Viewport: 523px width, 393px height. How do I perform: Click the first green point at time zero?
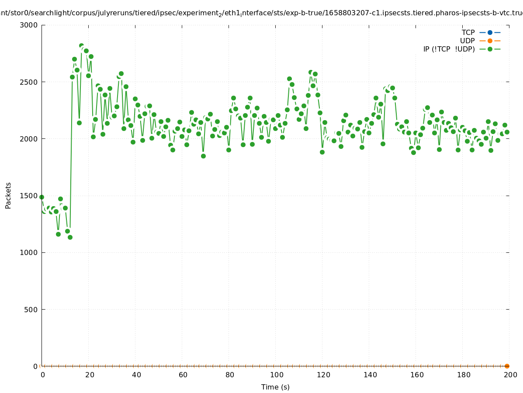(42, 197)
